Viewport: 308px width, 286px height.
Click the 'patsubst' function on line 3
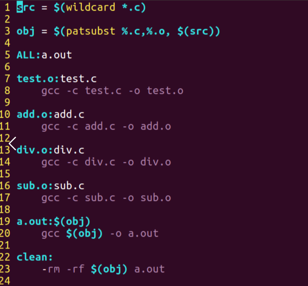pos(91,31)
